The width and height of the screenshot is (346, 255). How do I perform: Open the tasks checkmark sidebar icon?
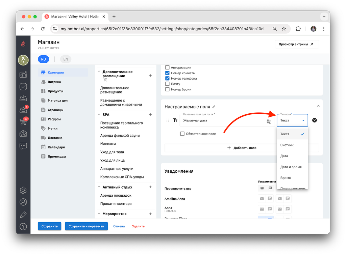[23, 87]
